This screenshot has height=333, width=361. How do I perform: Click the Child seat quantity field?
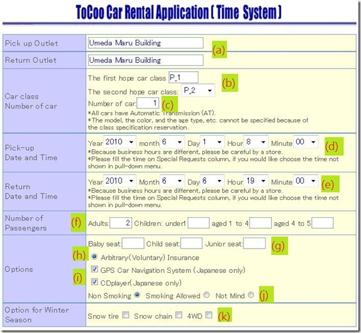pos(191,243)
